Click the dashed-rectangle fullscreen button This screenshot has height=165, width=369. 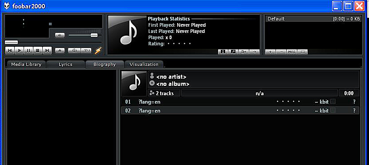302,52
